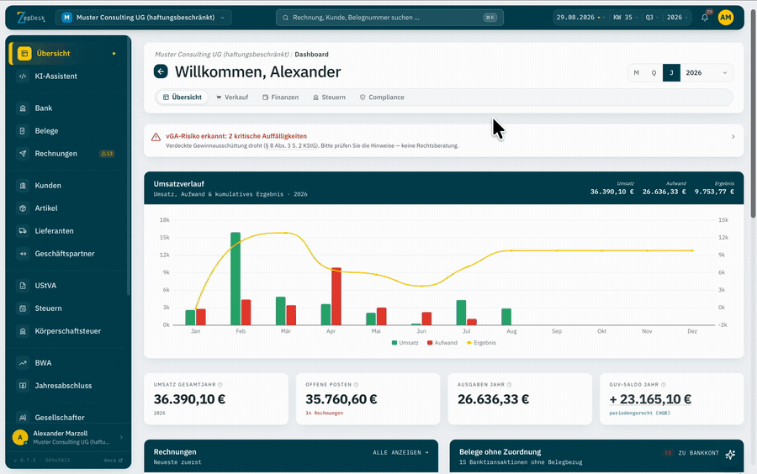Click the Belege document icon in sidebar
757x474 pixels.
(23, 130)
